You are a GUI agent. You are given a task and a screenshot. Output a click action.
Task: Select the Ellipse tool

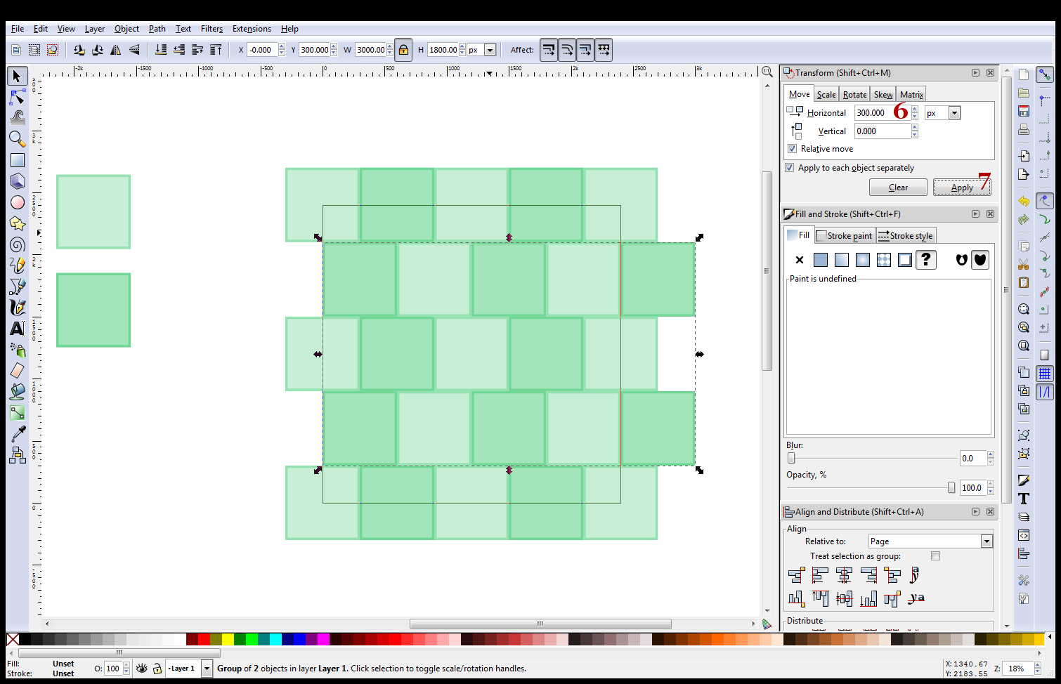click(18, 202)
